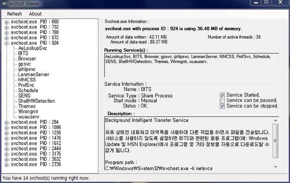Expand svchost.exe PID 1476 node

coord(7,138)
